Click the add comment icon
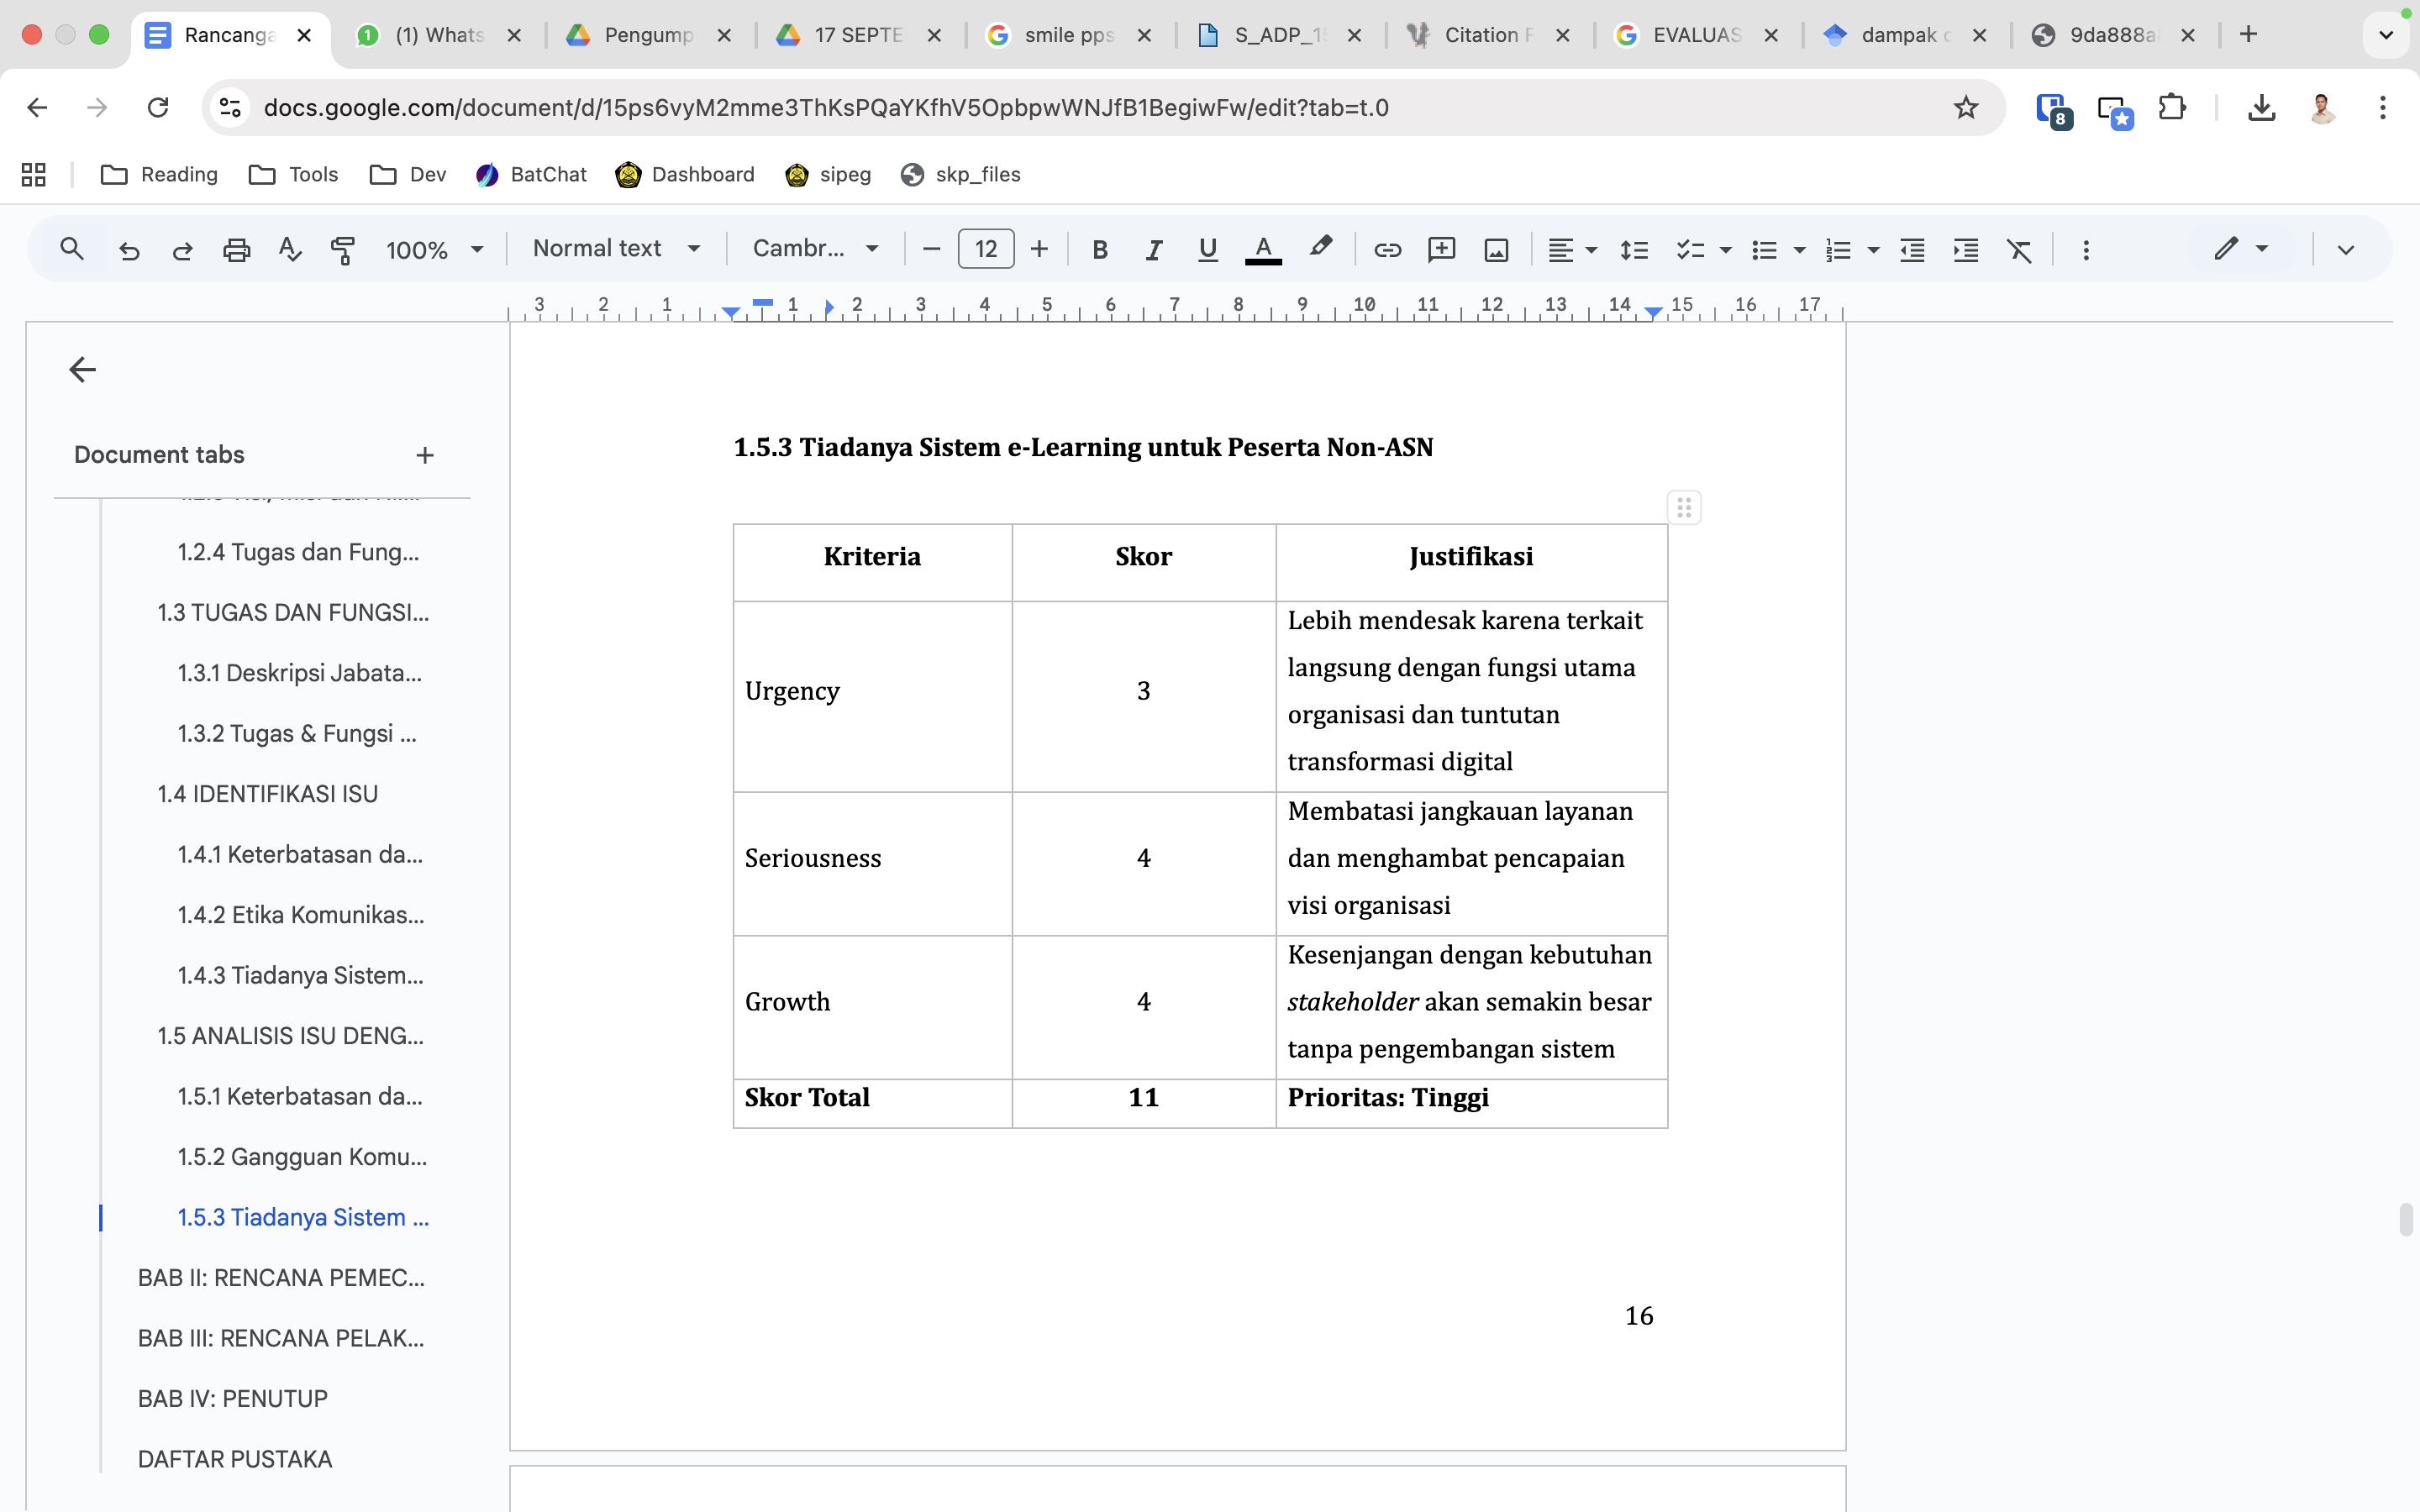Viewport: 2420px width, 1512px height. [x=1441, y=249]
